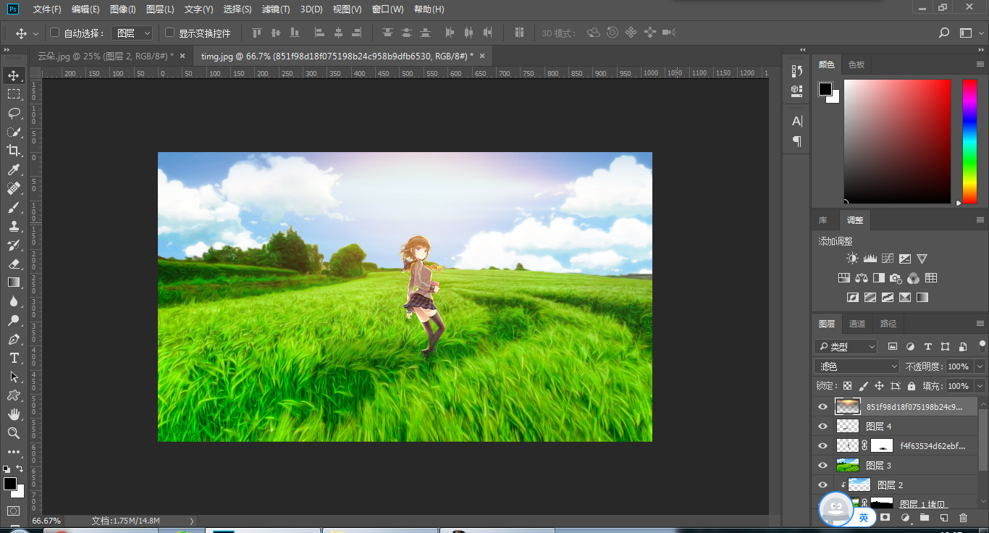Open the color panel options menu
The image size is (989, 533).
[980, 64]
